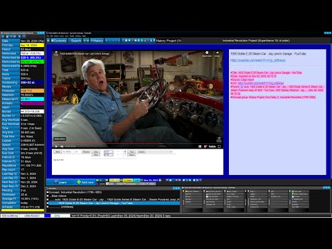The image size is (332, 249).
Task: Click the Add new button
Action: click(85, 182)
